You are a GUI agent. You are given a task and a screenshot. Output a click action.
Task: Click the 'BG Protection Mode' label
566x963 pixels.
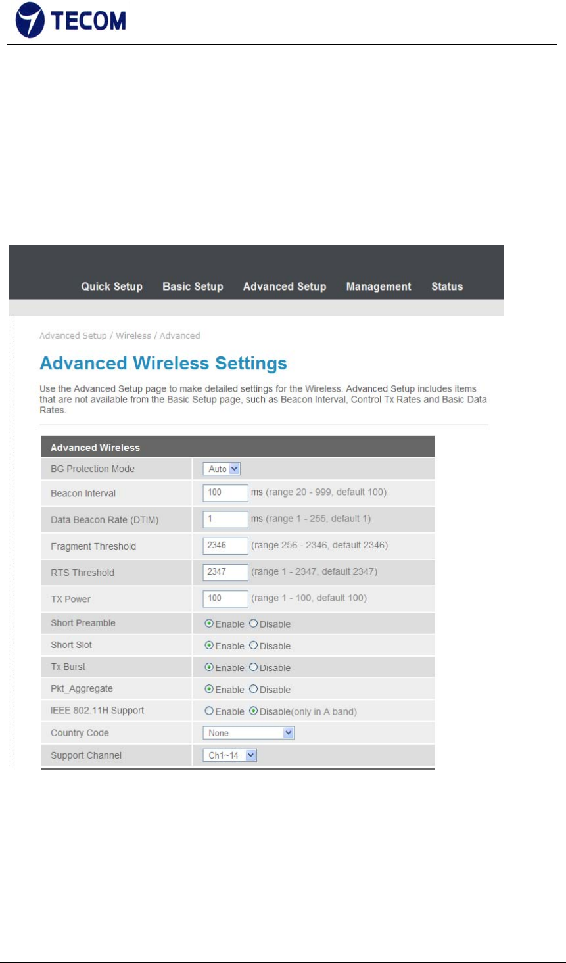tap(93, 469)
